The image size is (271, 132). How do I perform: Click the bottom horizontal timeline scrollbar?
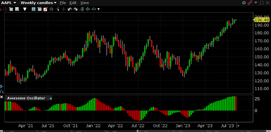pos(135,131)
